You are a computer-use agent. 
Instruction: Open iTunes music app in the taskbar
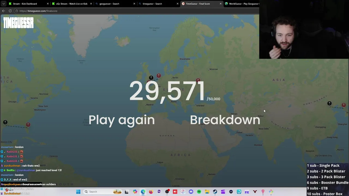click(183, 192)
